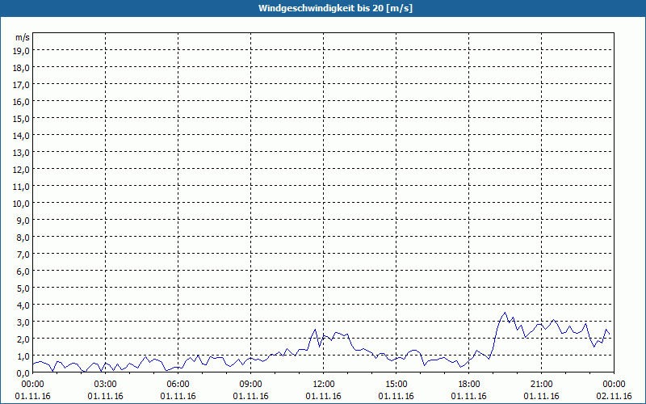Click the 06:00 time axis label
The image size is (646, 404).
178,385
